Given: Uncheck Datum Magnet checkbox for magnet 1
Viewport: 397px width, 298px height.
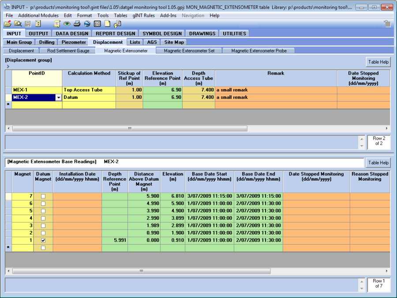Looking at the screenshot, I should point(43,241).
